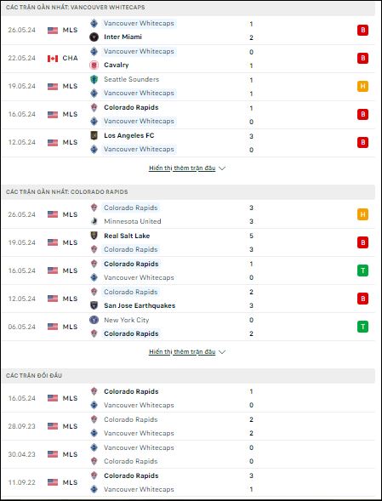The image size is (382, 501).
Task: Open the Inter Miami team link
Action: 123,37
